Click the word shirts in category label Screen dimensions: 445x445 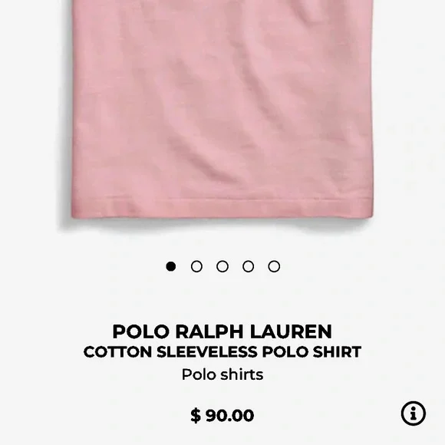point(242,374)
